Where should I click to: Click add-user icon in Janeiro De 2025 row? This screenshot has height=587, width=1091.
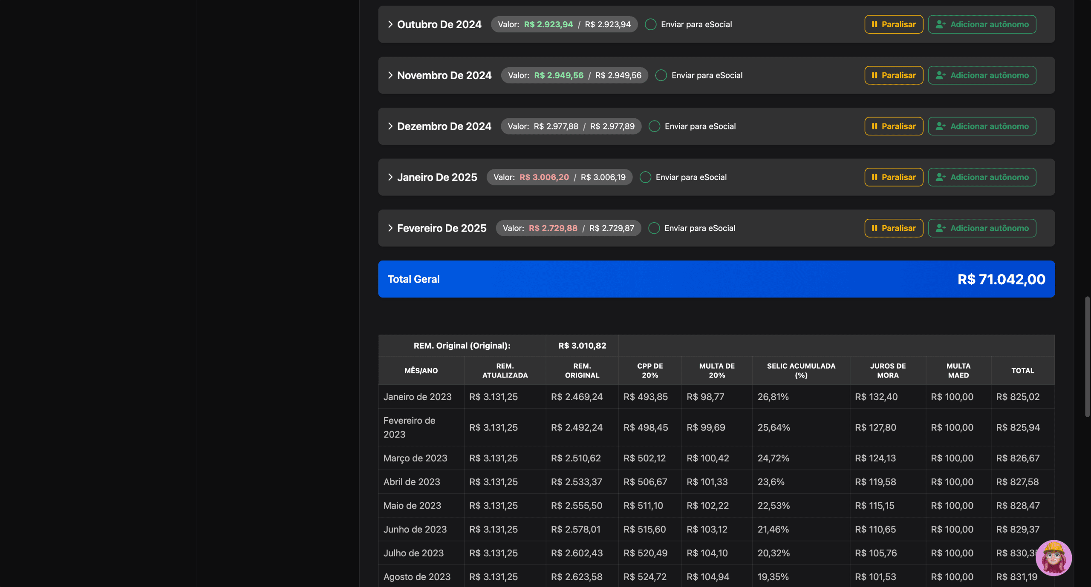(x=941, y=177)
